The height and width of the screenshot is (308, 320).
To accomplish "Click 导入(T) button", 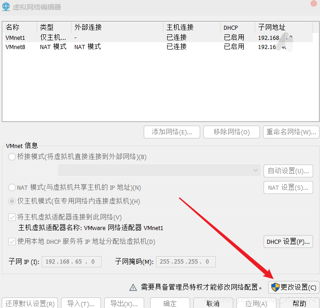I will pyautogui.click(x=81, y=303).
